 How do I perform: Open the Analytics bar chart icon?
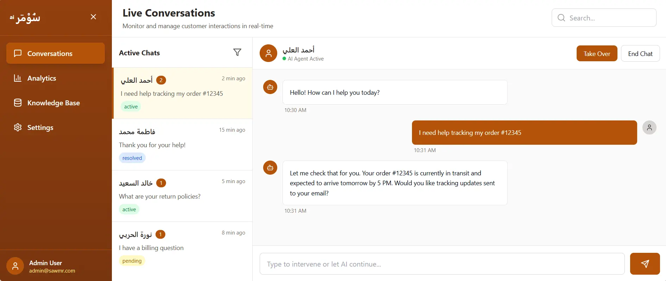pyautogui.click(x=18, y=78)
